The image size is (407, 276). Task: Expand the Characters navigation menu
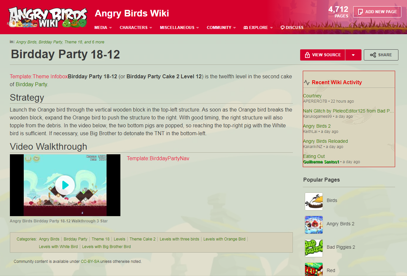coord(136,28)
